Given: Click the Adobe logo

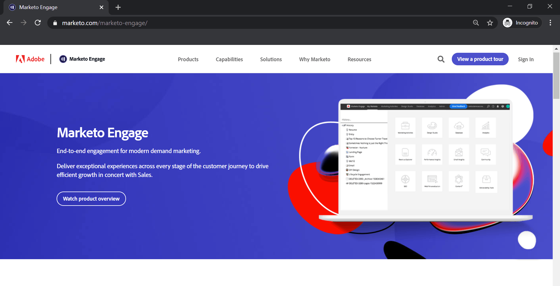Looking at the screenshot, I should [30, 59].
